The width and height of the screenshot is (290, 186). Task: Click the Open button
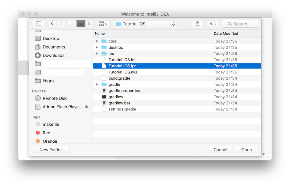pos(246,150)
